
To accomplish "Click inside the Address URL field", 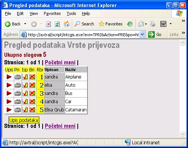I will point(83,34).
